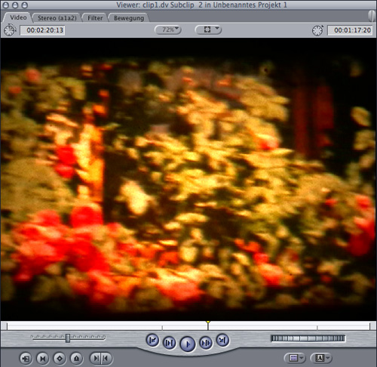
Task: Click the Mark Clip button
Action: click(43, 358)
